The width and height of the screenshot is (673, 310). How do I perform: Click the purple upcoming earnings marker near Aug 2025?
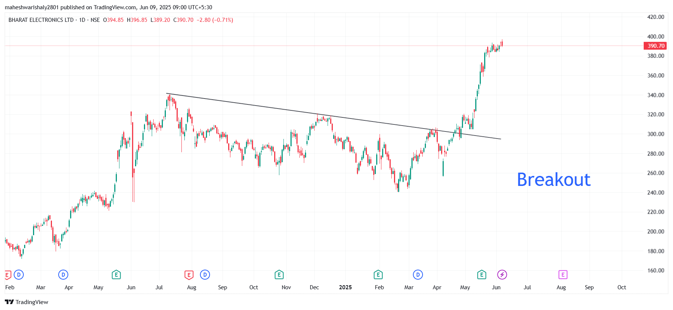point(563,275)
